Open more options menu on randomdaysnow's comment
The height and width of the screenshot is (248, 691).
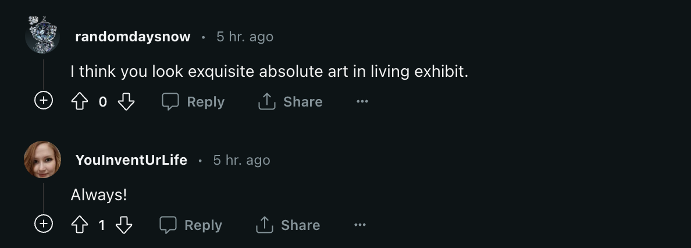click(x=362, y=102)
